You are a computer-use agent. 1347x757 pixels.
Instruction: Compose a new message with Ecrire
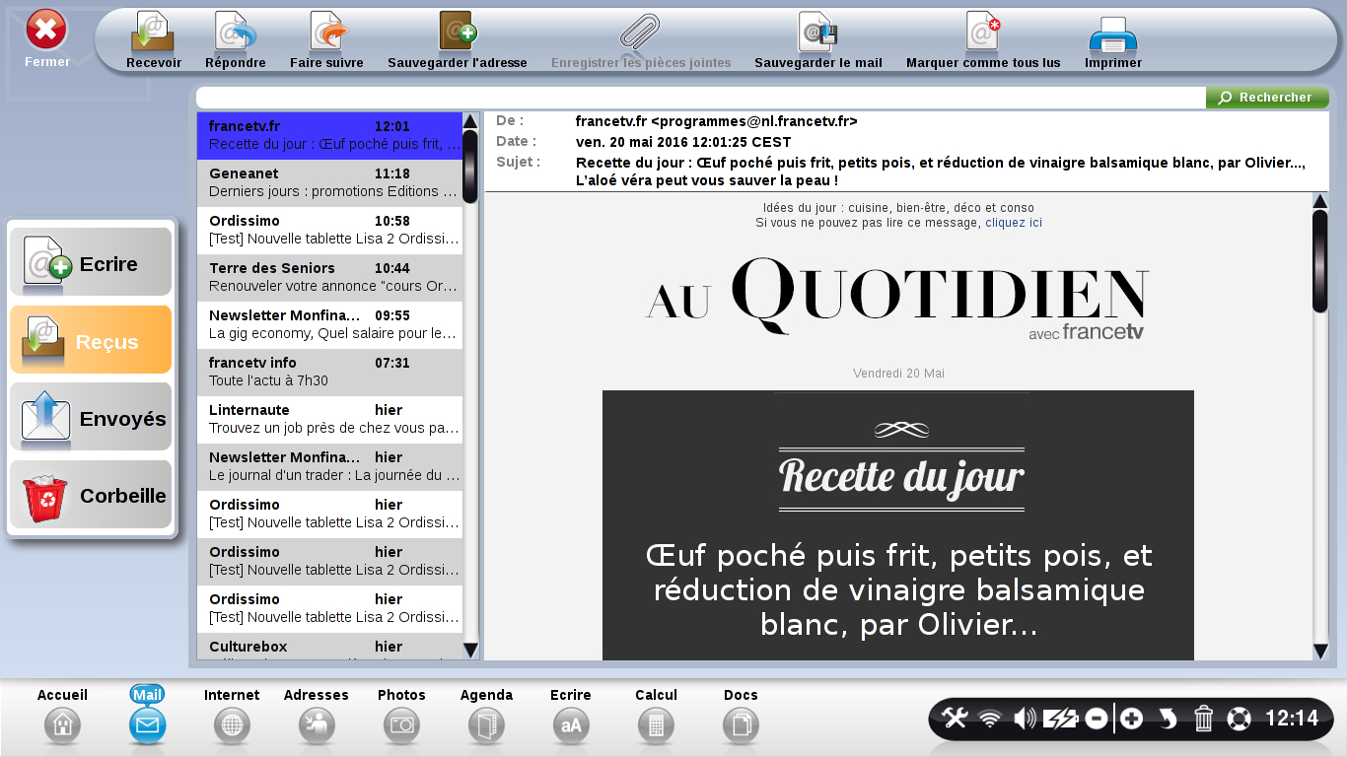[x=91, y=263]
